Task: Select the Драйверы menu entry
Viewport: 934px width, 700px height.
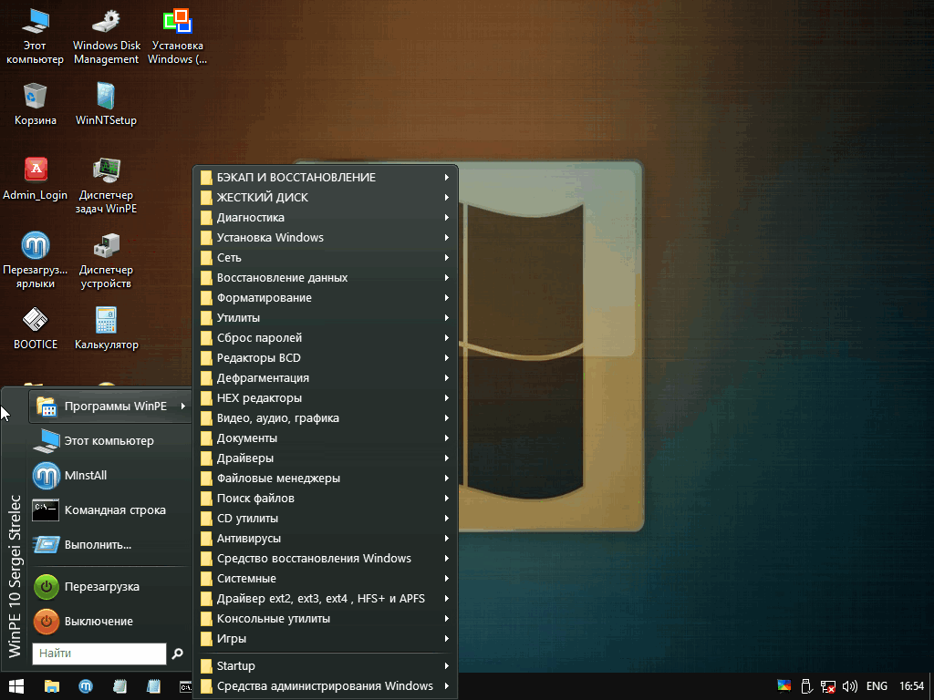Action: pos(326,458)
